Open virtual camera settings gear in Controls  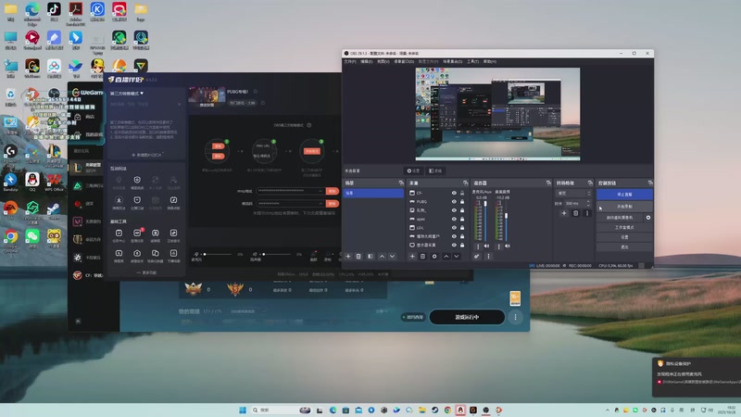tap(647, 218)
